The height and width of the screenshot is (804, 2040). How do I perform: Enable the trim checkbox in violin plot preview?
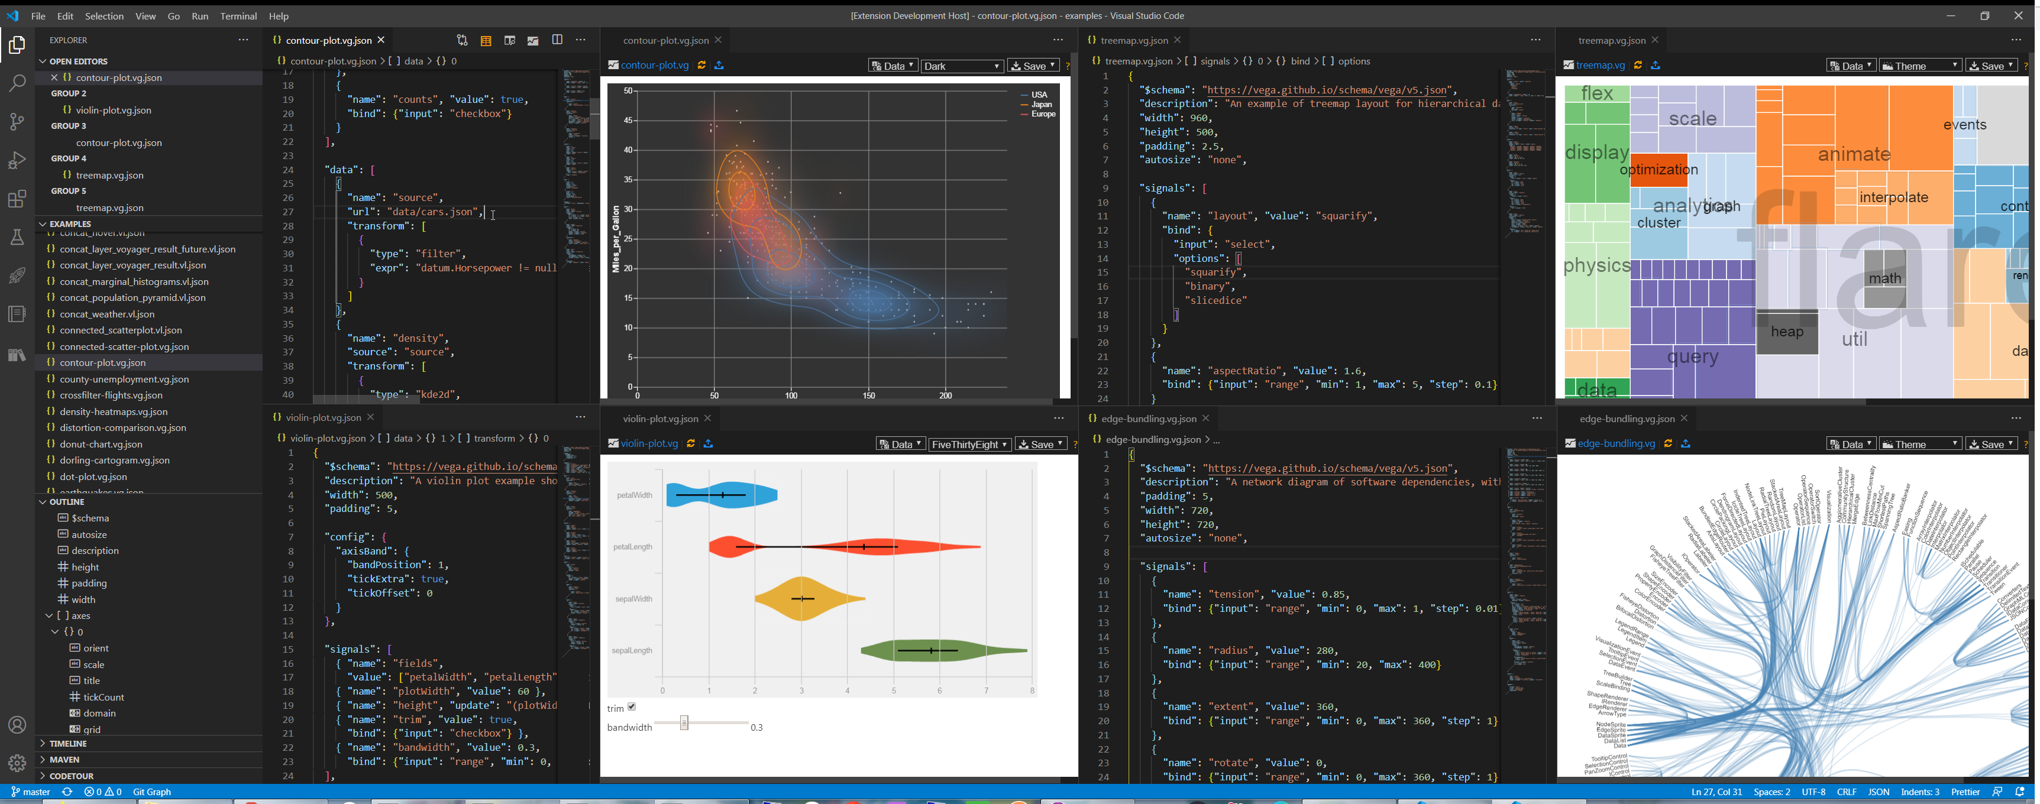tap(631, 706)
